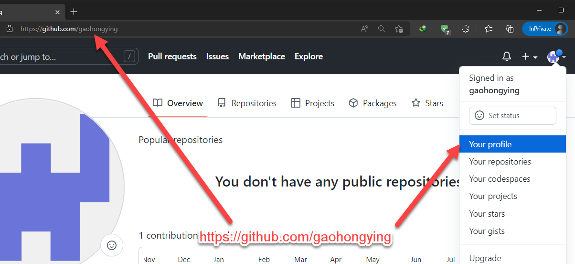Click the address bar URL github.com/gaohongying
The image size is (575, 264).
pyautogui.click(x=69, y=29)
